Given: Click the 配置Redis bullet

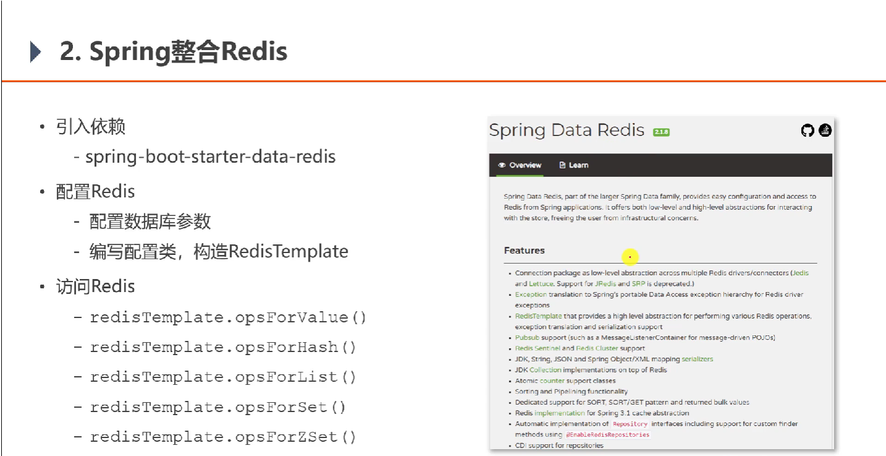Looking at the screenshot, I should click(x=95, y=191).
